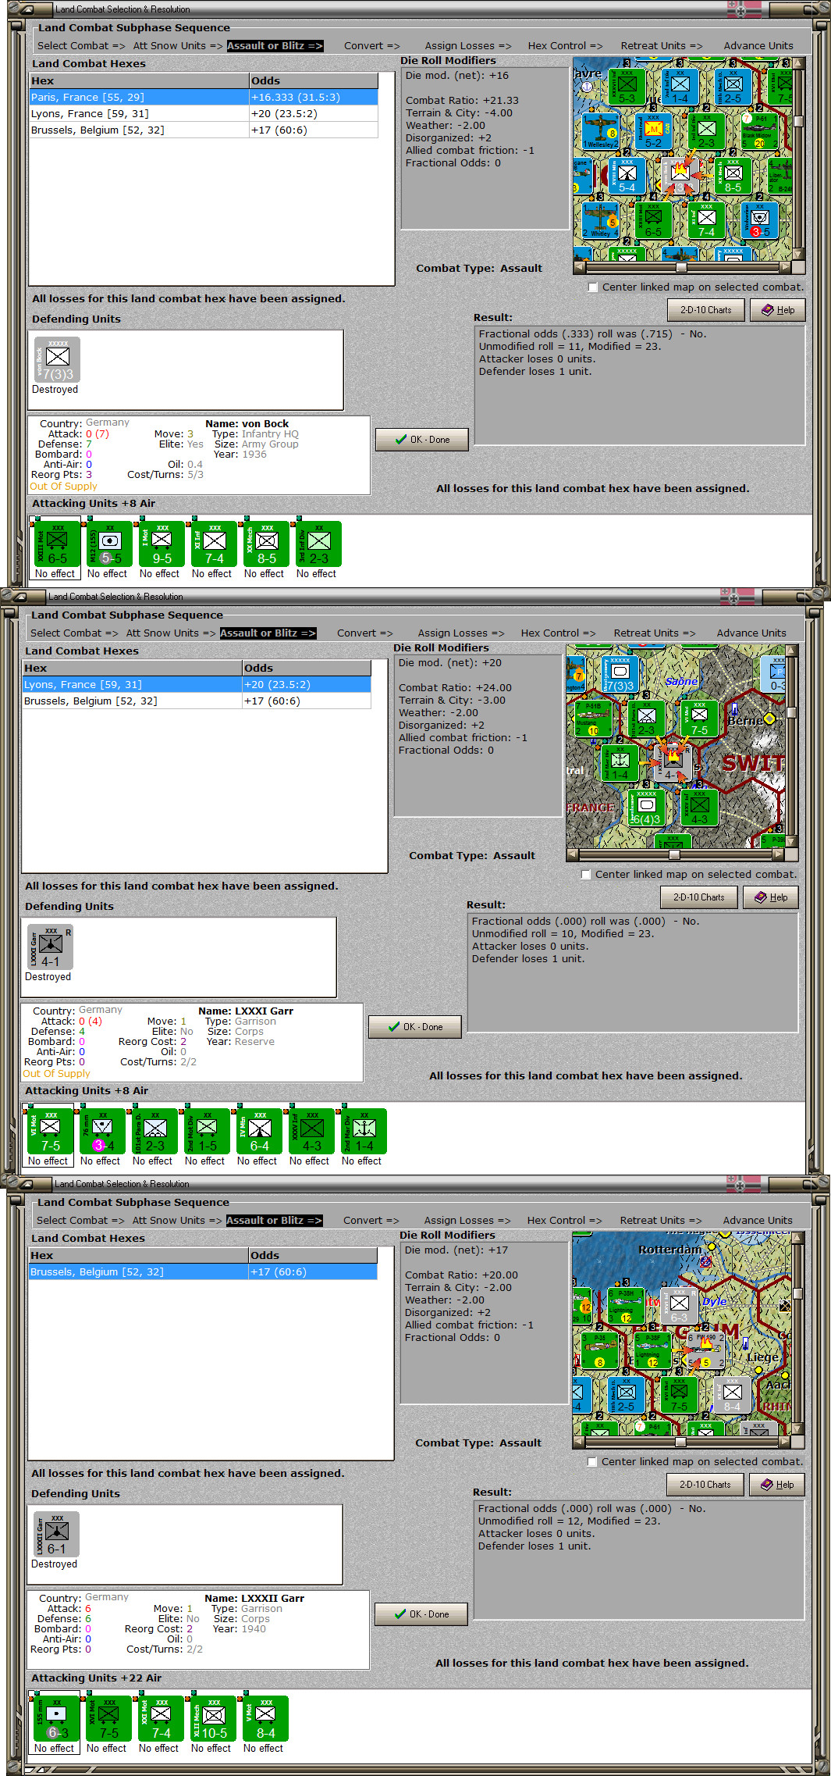The height and width of the screenshot is (1776, 831).
Task: Select Lyons, France row in Paris window list
Action: 204,114
